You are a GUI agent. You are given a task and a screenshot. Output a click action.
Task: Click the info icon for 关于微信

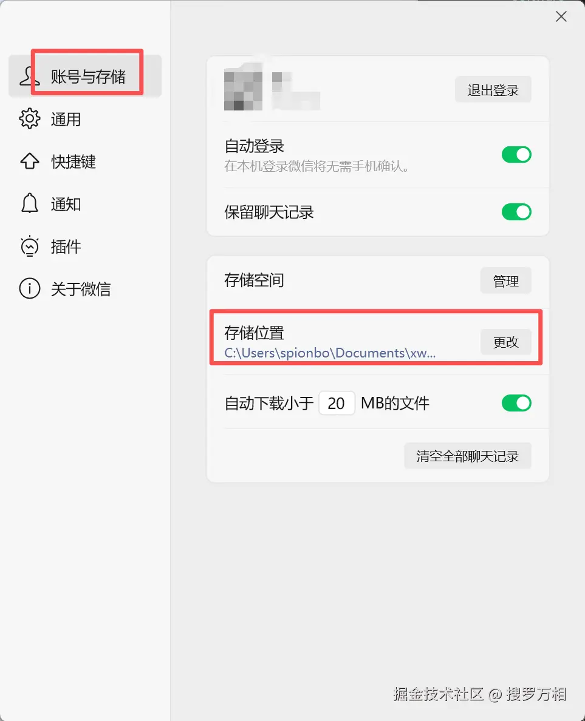tap(29, 289)
